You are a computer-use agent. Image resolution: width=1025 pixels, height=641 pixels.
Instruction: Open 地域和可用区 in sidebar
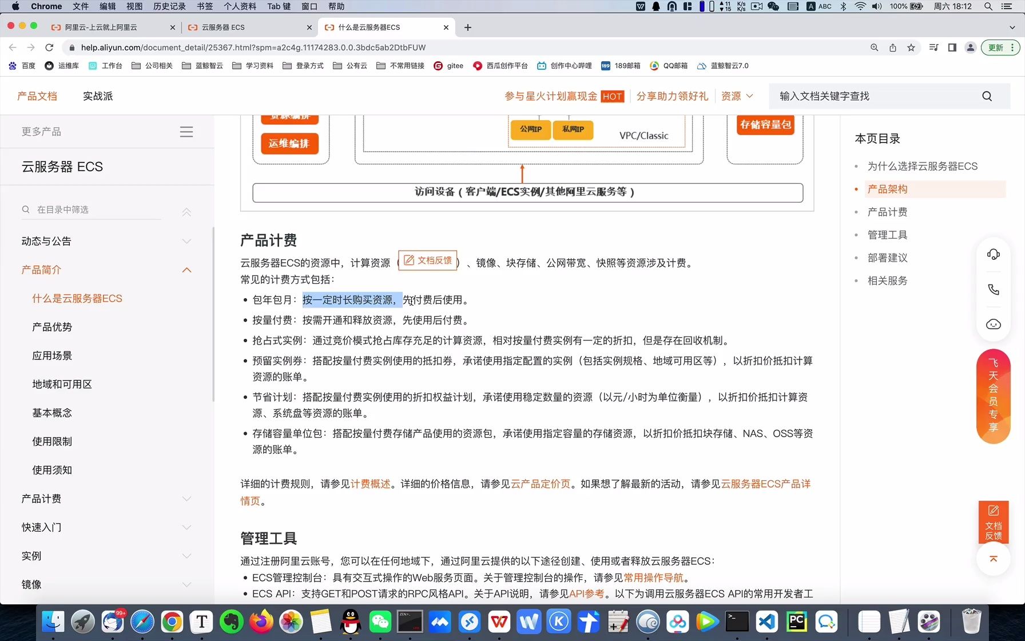(62, 385)
